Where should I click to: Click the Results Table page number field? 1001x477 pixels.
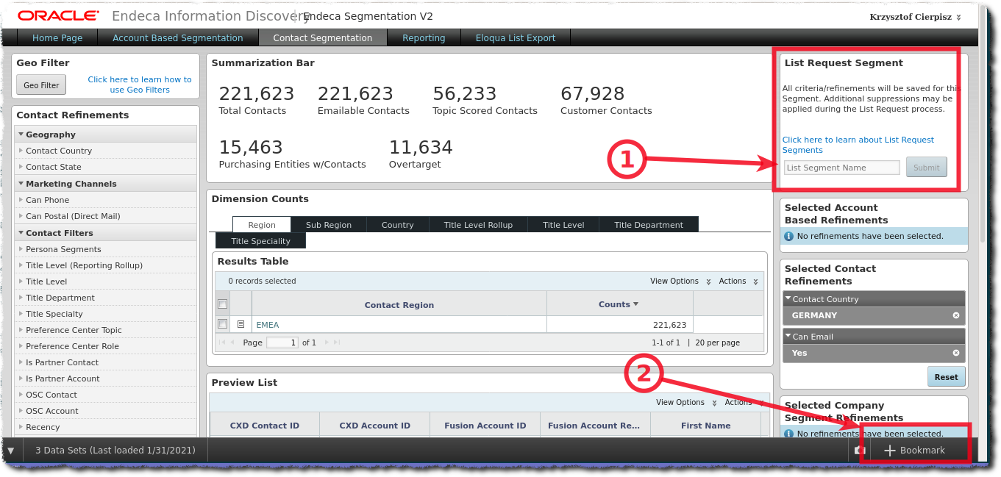(x=282, y=342)
